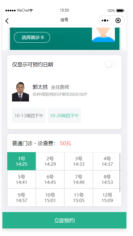Viewport: 133px width, 236px height.
Task: Tap the doctor name 郭太林
Action: point(40,87)
